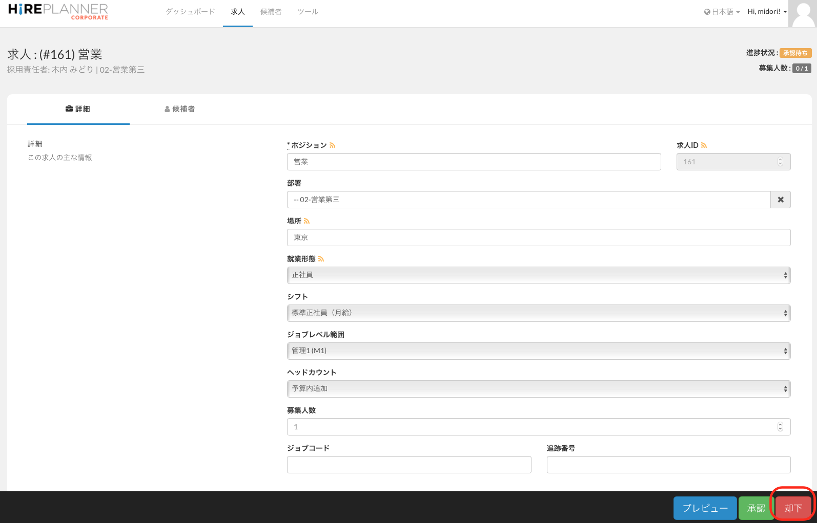Viewport: 817px width, 523px height.
Task: Switch to the 候補者 tab in the panel
Action: (180, 109)
